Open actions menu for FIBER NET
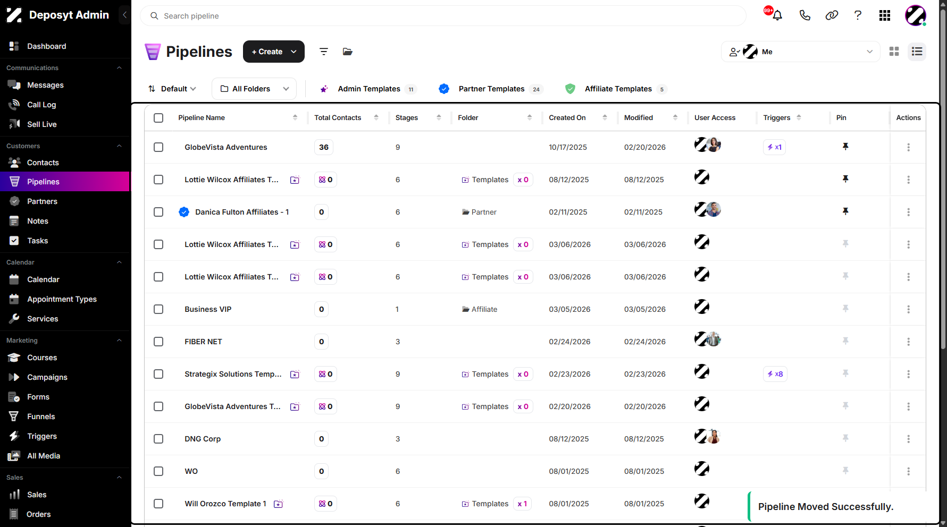The image size is (947, 527). tap(908, 342)
